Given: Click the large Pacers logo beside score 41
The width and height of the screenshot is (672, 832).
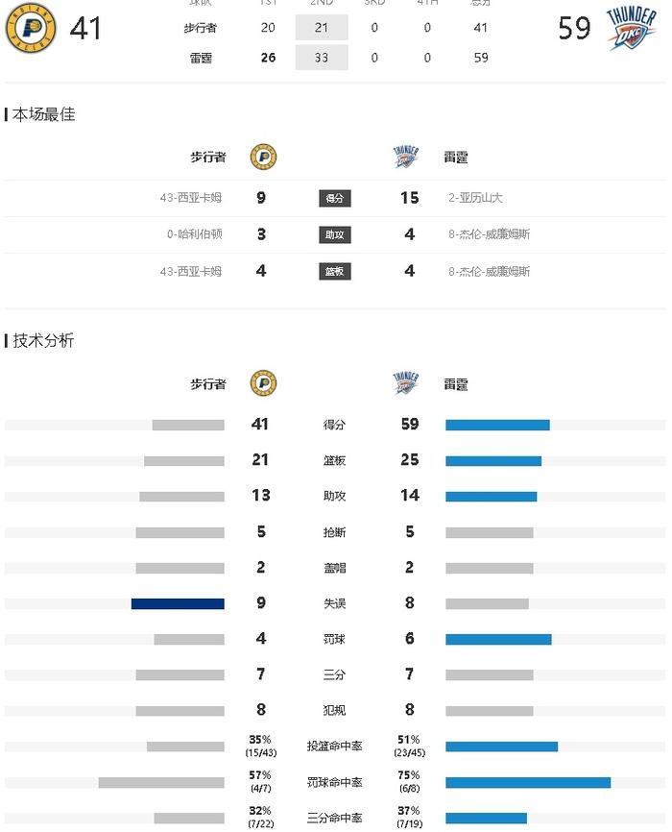Looking at the screenshot, I should coord(30,28).
